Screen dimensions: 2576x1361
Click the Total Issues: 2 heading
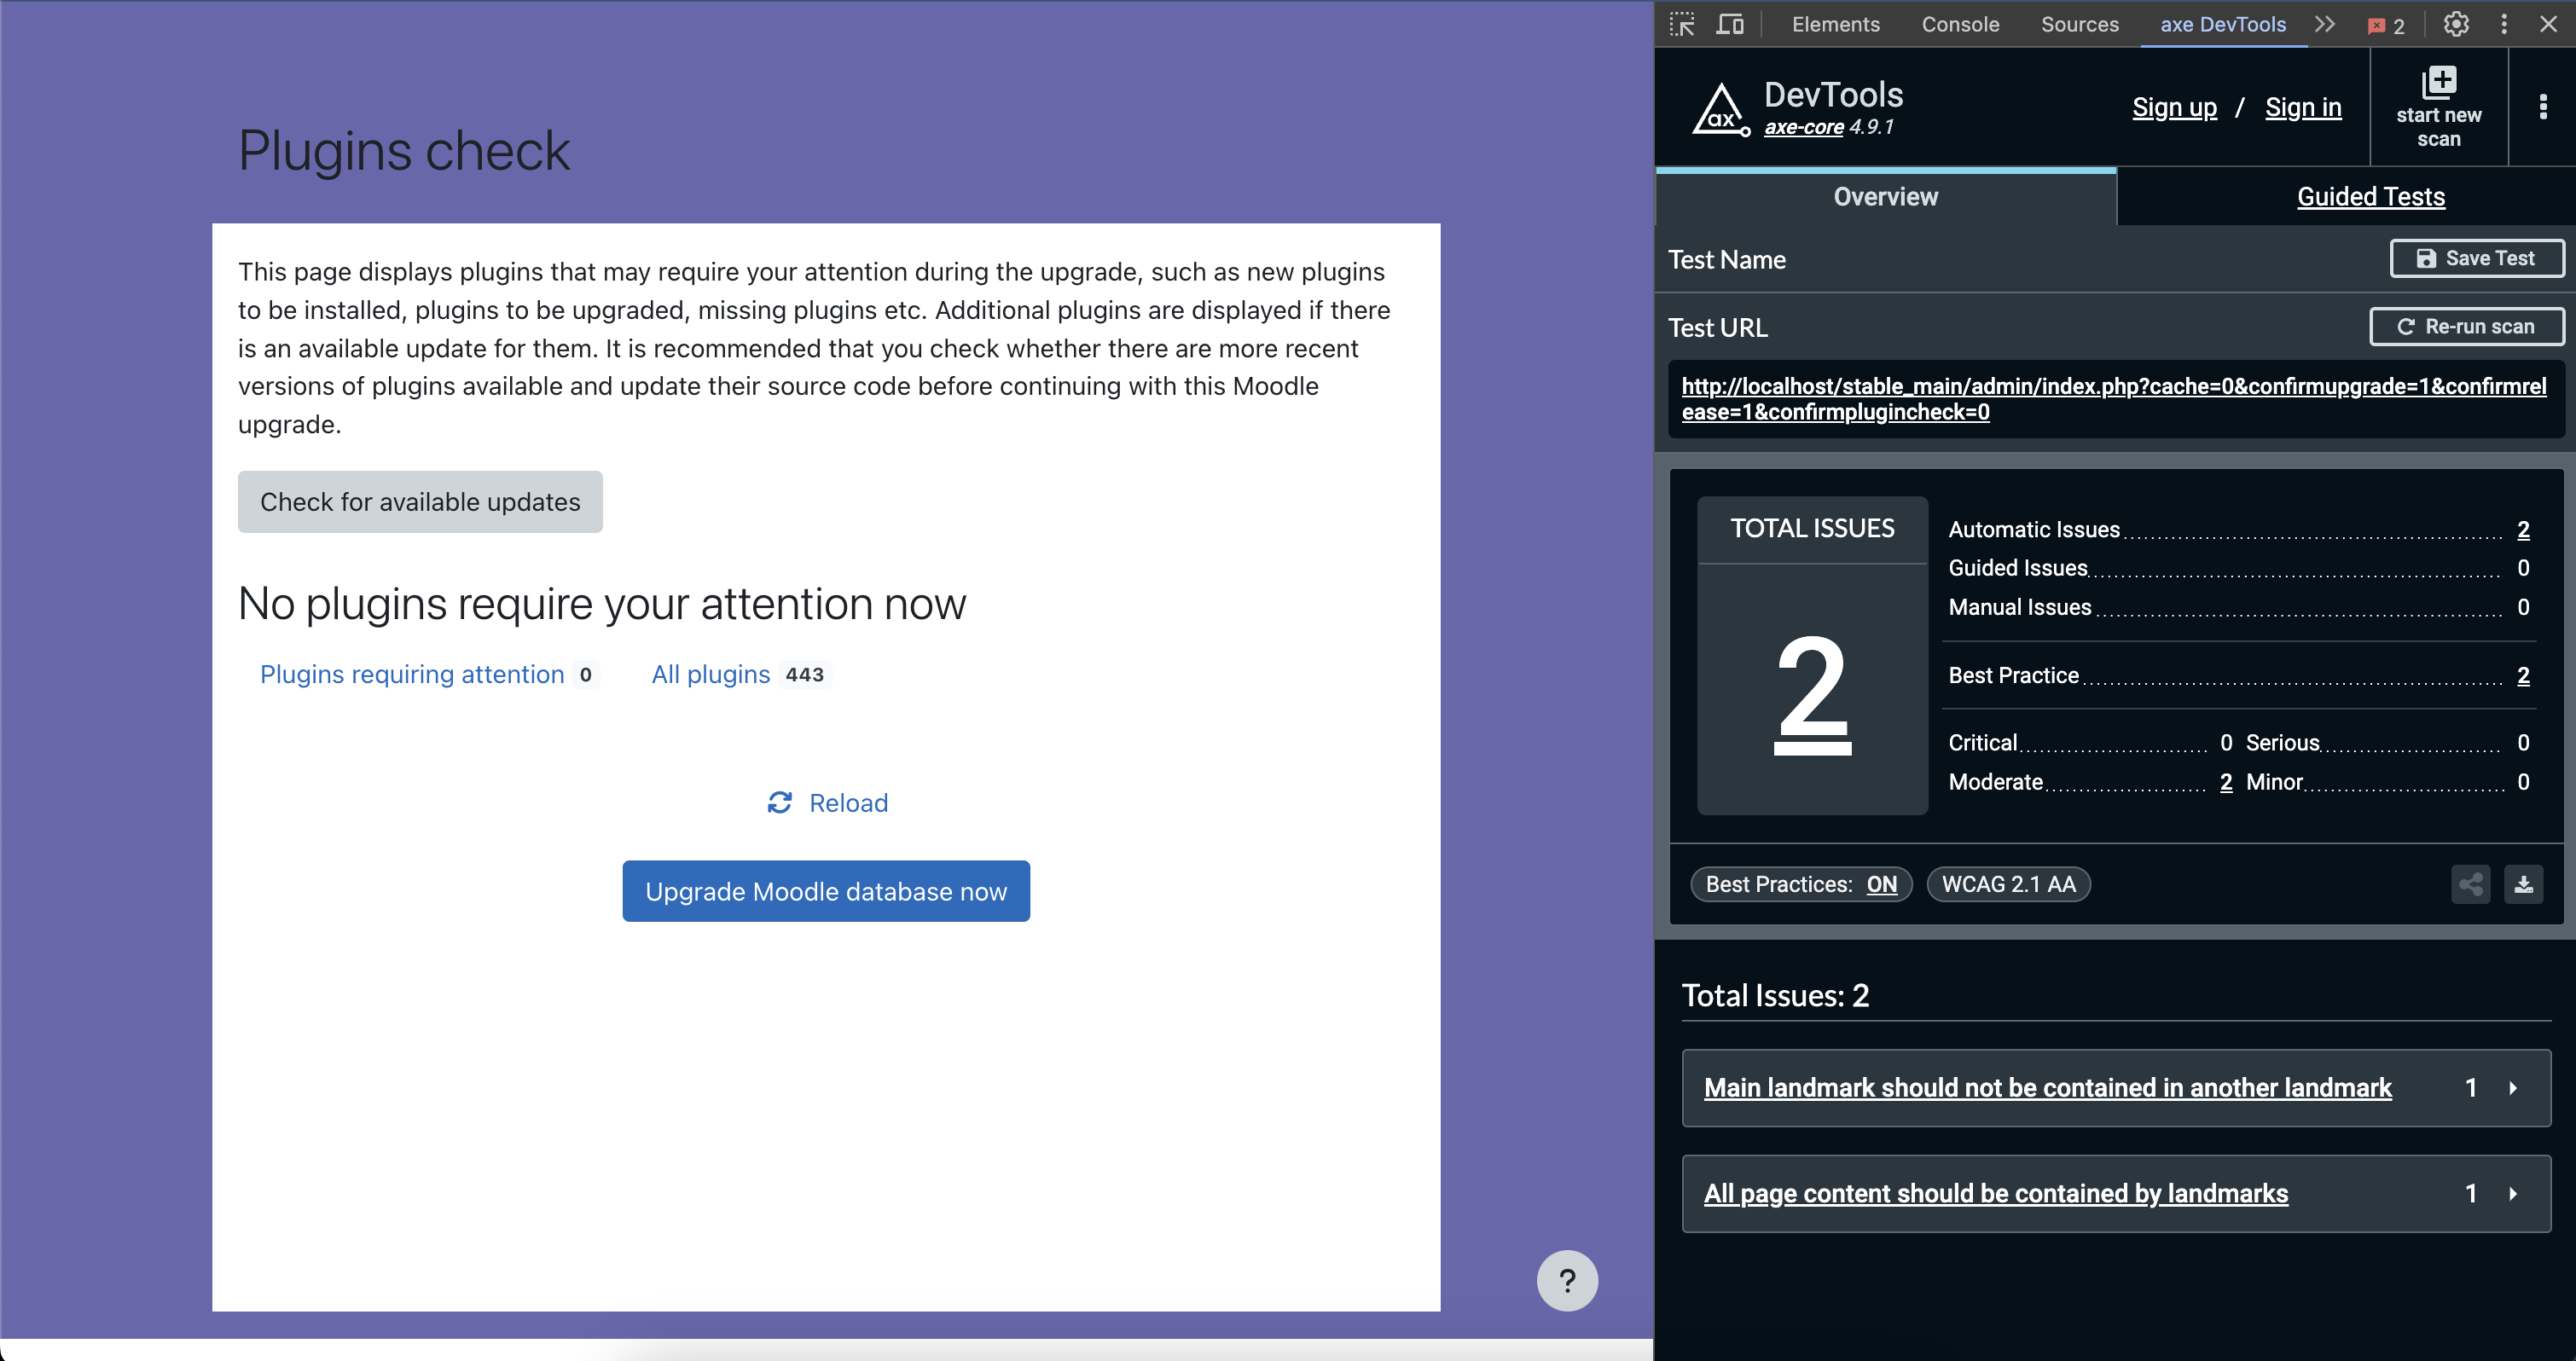pos(1775,995)
